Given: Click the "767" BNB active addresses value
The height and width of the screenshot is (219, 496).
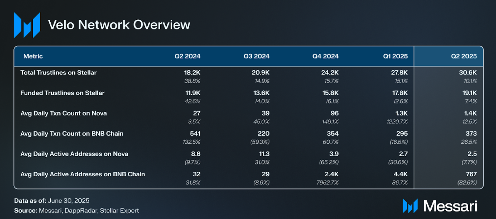Looking at the screenshot, I should [x=472, y=174].
